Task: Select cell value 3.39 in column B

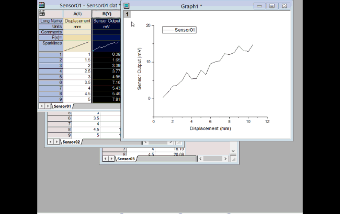Action: click(106, 66)
